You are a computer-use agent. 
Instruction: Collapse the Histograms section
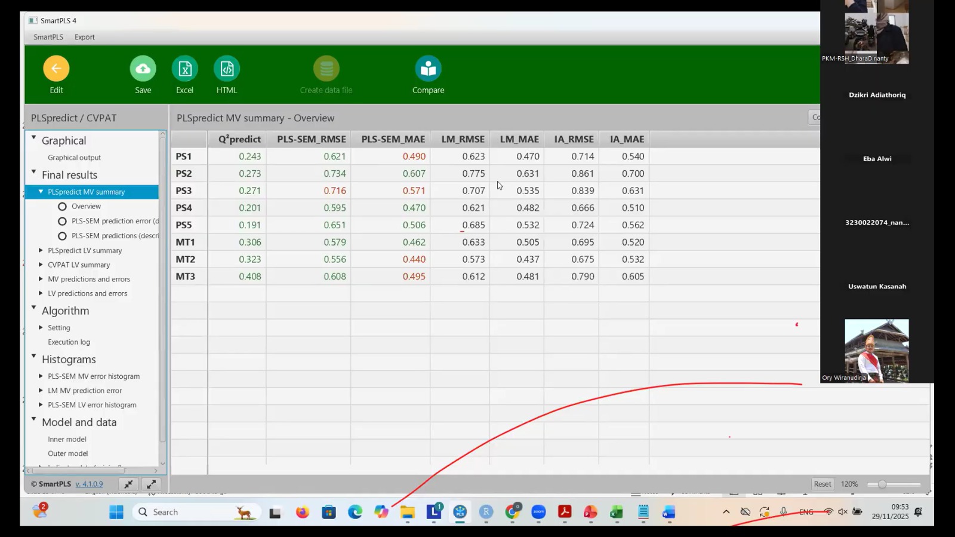(x=34, y=357)
